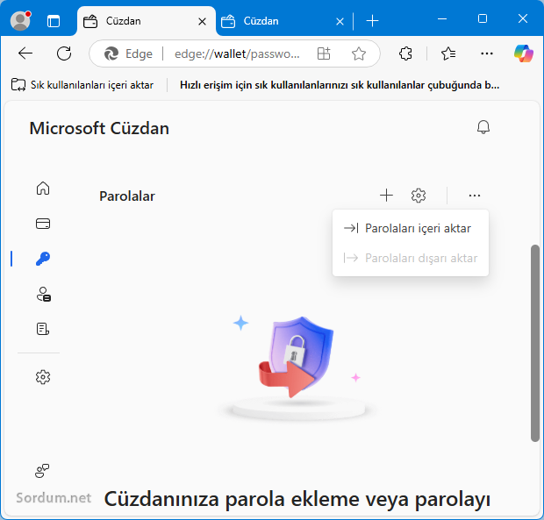
Task: Open the document list sidebar icon
Action: tap(43, 329)
